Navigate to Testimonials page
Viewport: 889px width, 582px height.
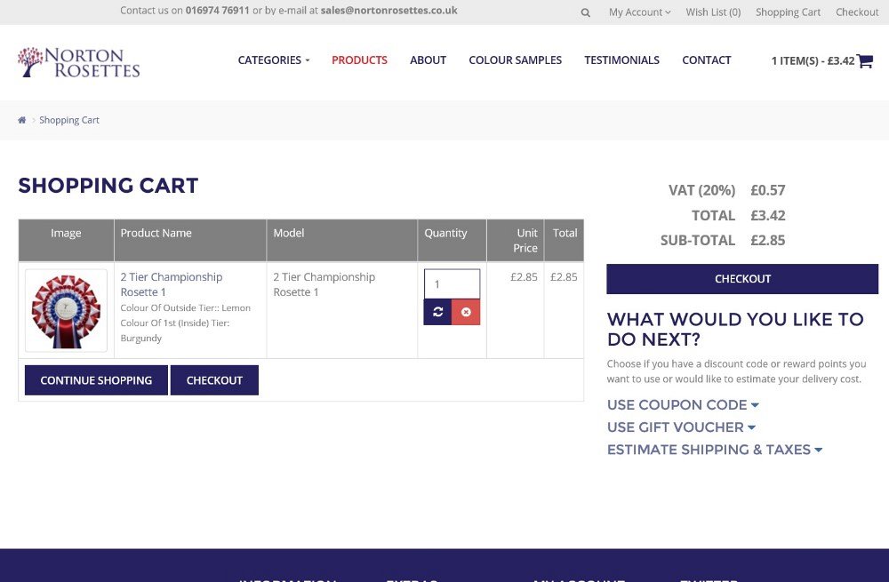[x=621, y=60]
